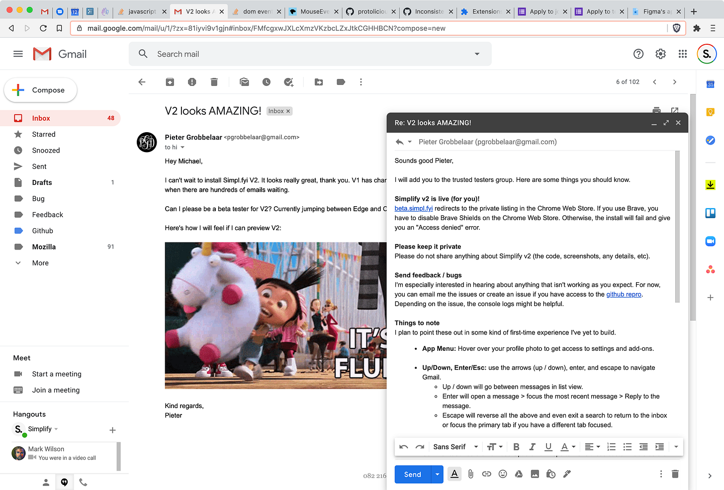Viewport: 724px width, 490px height.
Task: Insert signature with pen icon
Action: [567, 474]
